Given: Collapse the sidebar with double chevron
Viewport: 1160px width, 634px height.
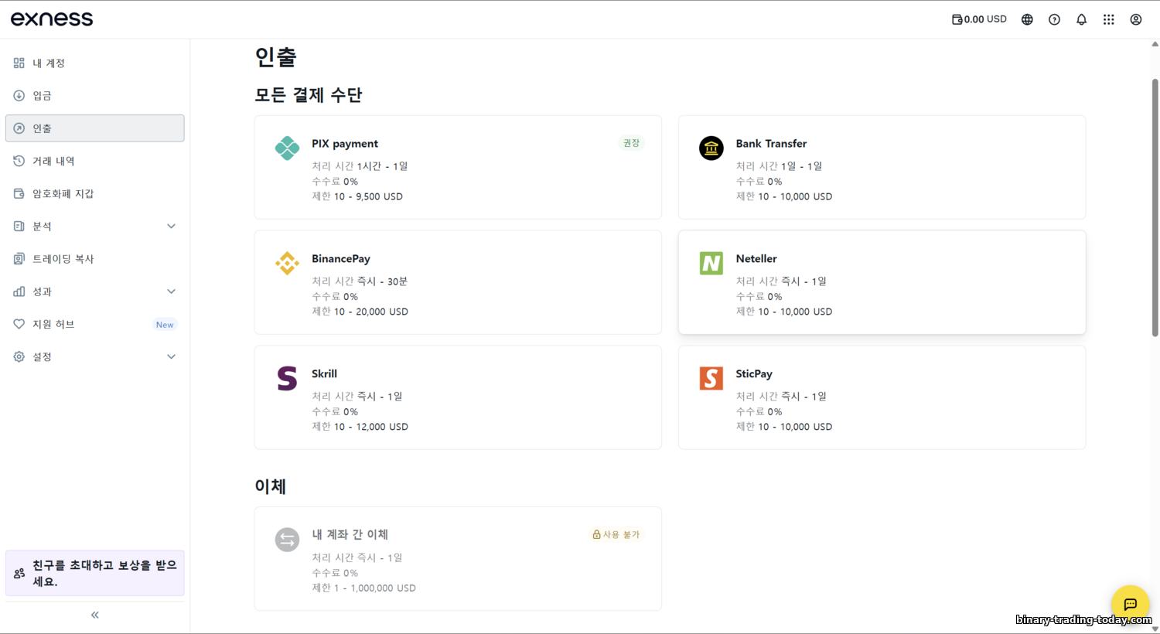Looking at the screenshot, I should point(94,615).
